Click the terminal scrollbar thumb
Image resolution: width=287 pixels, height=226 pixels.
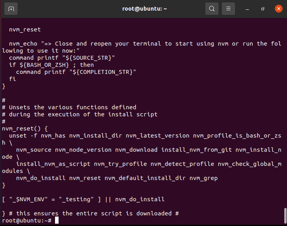[285, 215]
